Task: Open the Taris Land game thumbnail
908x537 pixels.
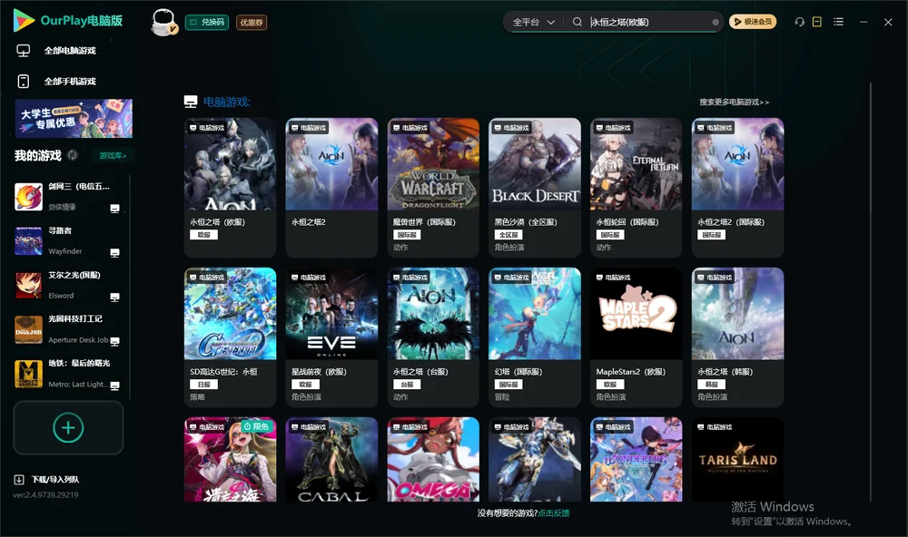Action: [x=737, y=460]
